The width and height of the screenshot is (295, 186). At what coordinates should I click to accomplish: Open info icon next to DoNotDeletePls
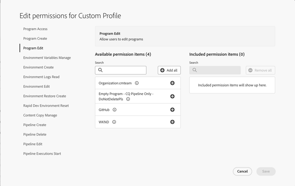[x=128, y=99]
